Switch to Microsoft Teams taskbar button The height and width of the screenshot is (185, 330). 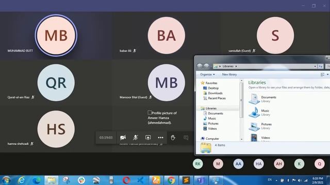(x=201, y=180)
